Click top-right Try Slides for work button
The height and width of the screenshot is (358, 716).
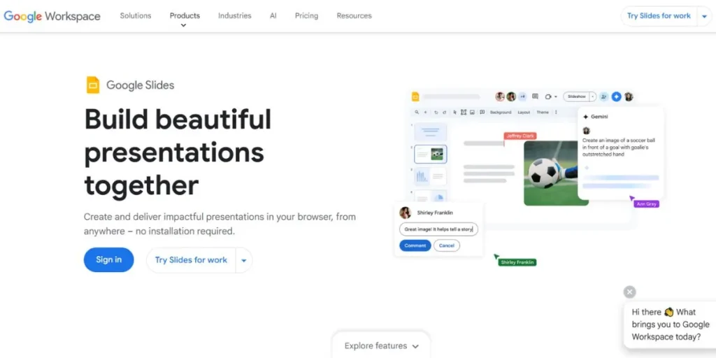pos(659,16)
